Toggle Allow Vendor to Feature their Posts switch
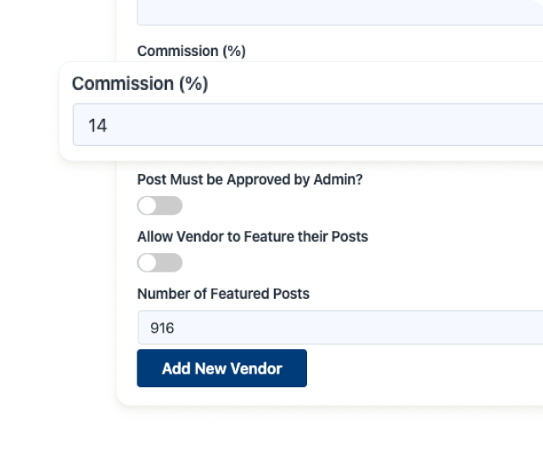543x467 pixels. pos(160,262)
